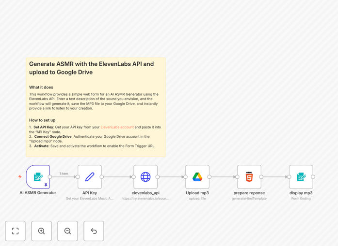Click the '1 item' connection label
This screenshot has height=246, width=338.
click(x=64, y=174)
